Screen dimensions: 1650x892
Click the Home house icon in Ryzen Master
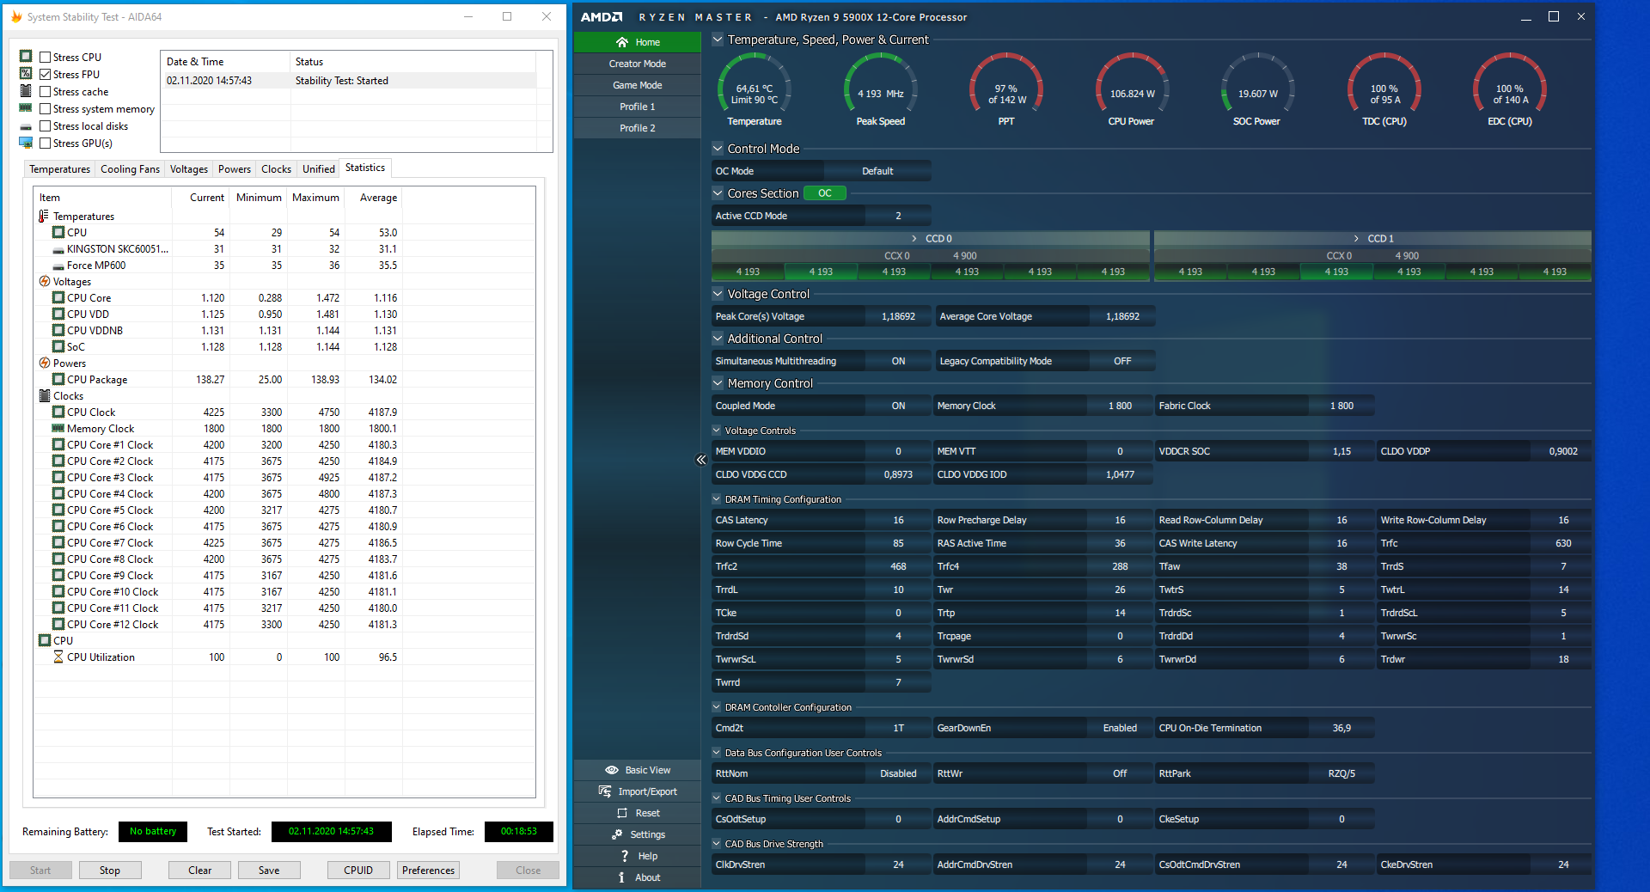[x=622, y=42]
